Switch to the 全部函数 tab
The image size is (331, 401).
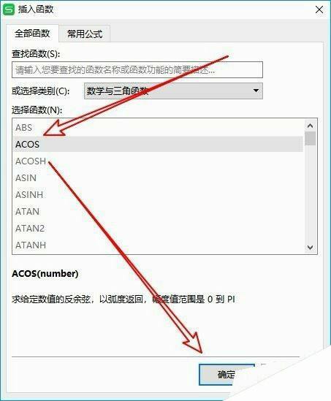pyautogui.click(x=32, y=34)
